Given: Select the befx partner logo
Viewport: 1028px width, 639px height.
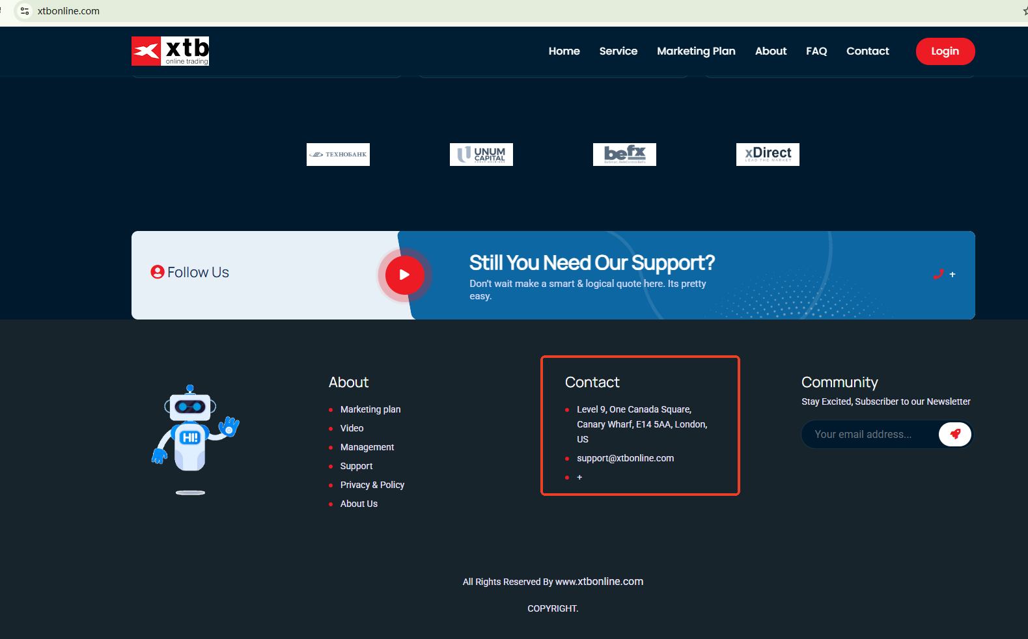Looking at the screenshot, I should tap(624, 154).
